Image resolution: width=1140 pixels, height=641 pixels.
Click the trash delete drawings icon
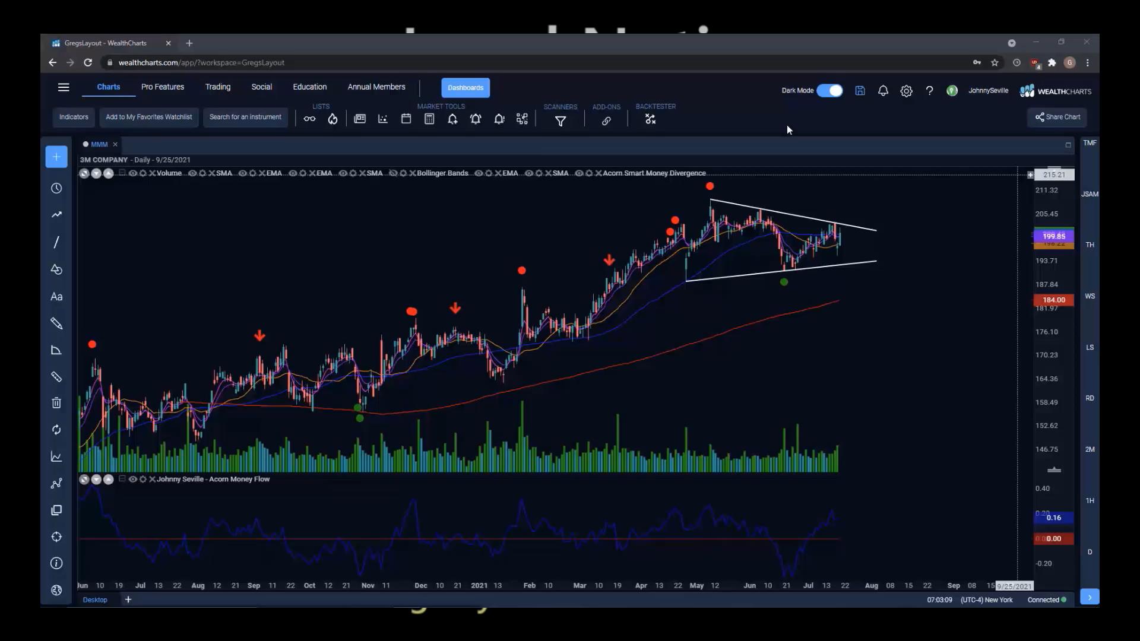(x=56, y=403)
